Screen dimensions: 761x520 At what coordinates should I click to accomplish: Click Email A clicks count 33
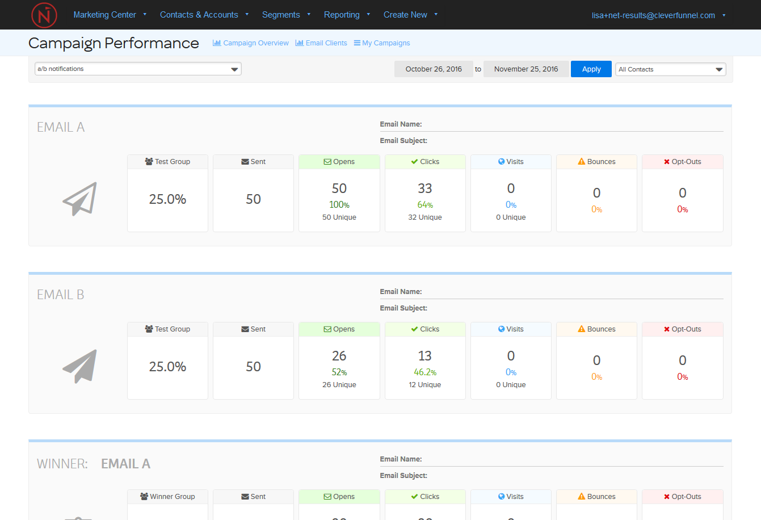pyautogui.click(x=425, y=188)
